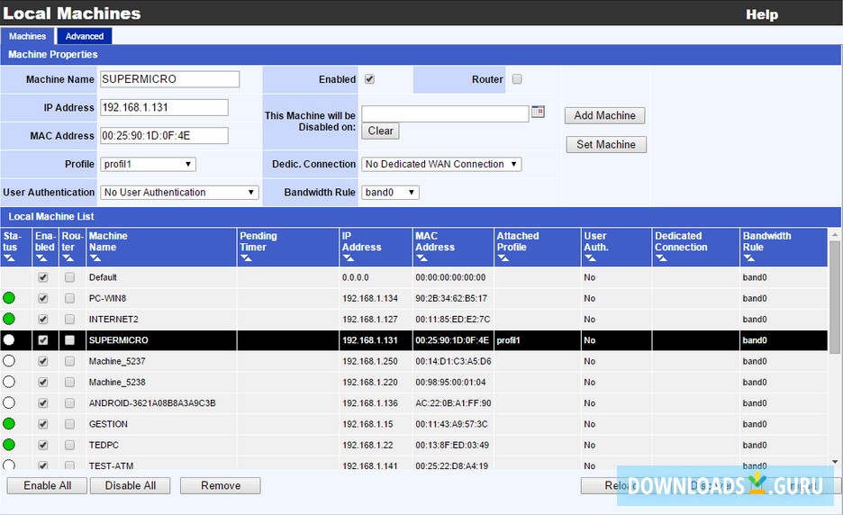This screenshot has height=515, width=843.
Task: Click the MAC Address input field
Action: point(164,136)
